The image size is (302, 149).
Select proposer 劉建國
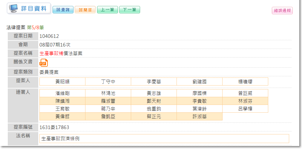click(x=200, y=82)
